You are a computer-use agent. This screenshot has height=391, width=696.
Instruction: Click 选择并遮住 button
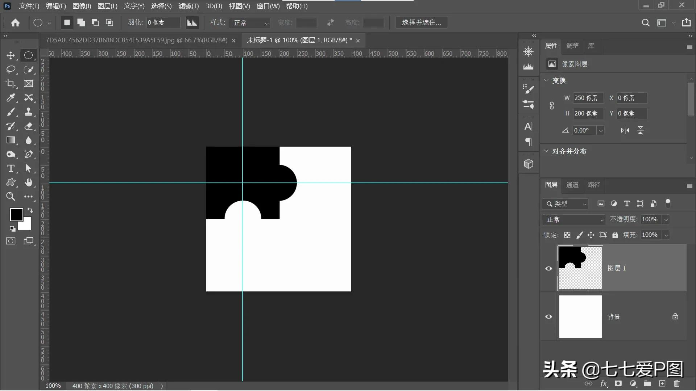point(422,22)
